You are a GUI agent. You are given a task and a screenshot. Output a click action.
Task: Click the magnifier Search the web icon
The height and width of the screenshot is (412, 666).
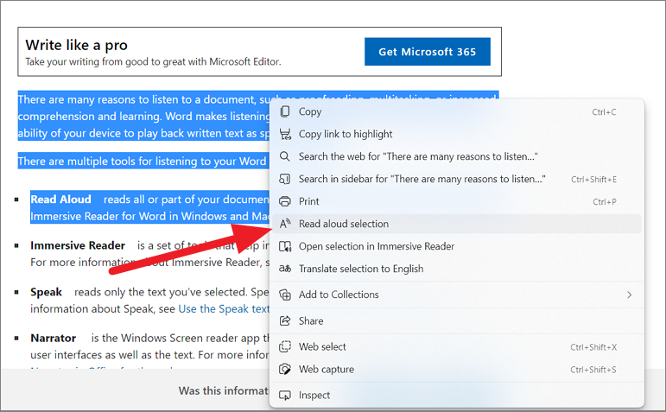tap(285, 156)
